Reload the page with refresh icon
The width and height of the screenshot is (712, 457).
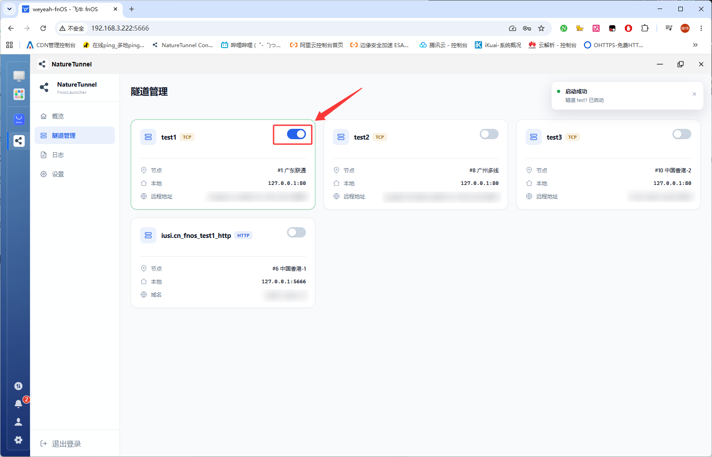(43, 28)
